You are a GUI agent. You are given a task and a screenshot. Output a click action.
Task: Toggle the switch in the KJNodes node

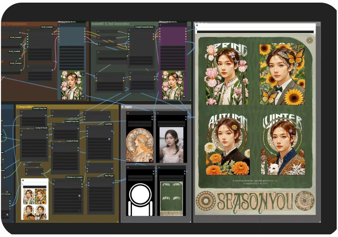[x=79, y=196]
